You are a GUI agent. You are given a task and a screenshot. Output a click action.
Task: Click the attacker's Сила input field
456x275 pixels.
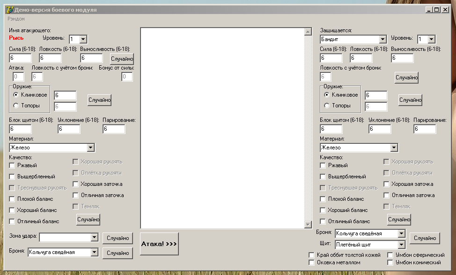click(20, 58)
